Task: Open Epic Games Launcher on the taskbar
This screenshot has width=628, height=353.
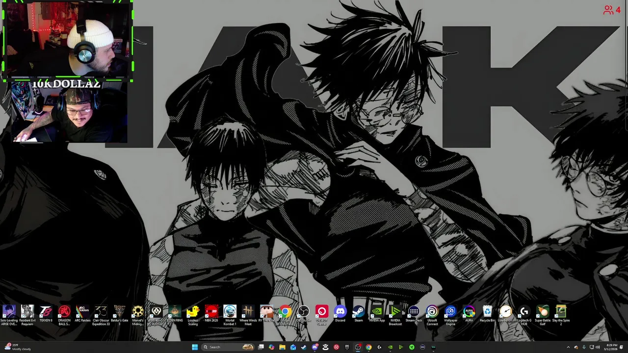Action: [347, 347]
